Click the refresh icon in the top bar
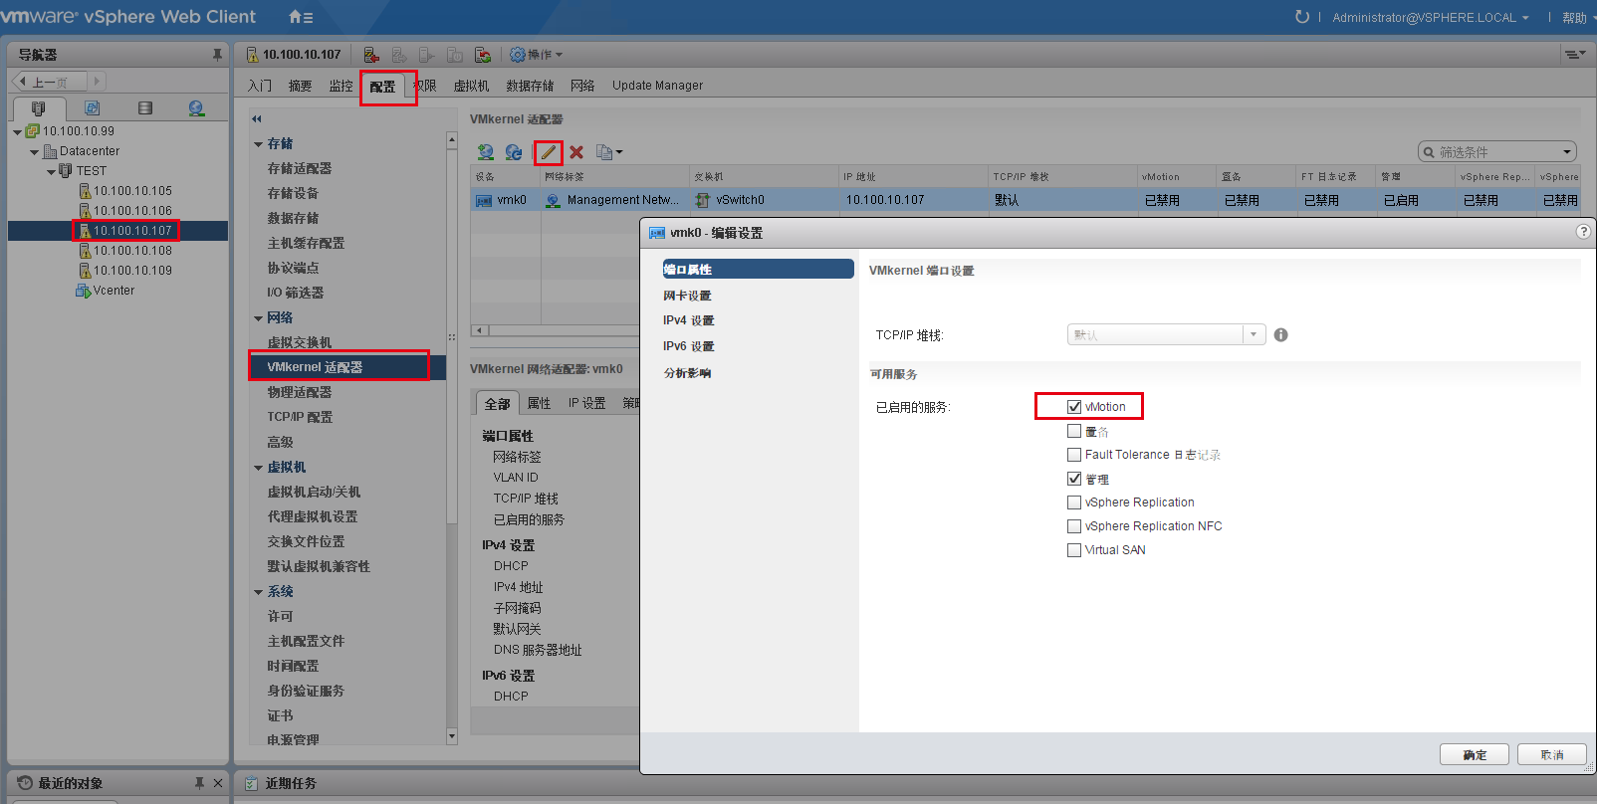The width and height of the screenshot is (1597, 804). (x=1302, y=17)
